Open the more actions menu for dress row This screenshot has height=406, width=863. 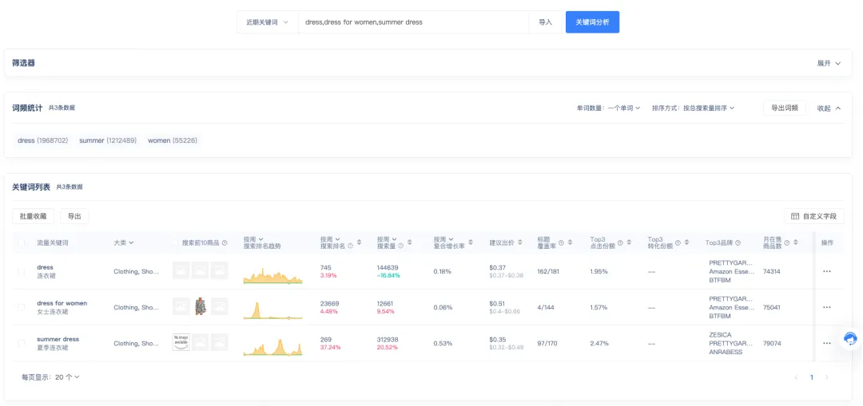click(x=827, y=271)
